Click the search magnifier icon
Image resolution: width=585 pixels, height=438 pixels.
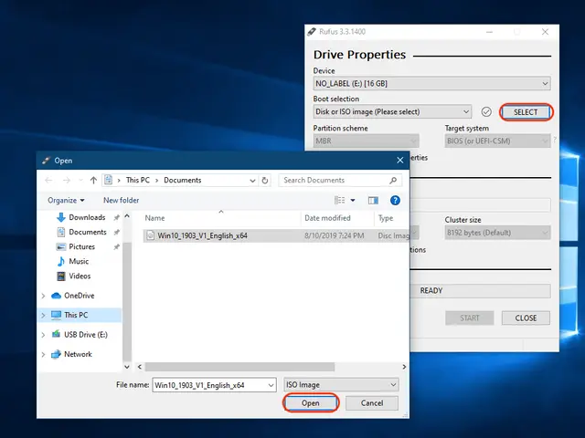[393, 181]
